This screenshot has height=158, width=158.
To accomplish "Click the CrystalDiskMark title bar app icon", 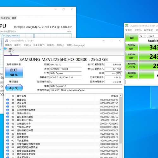I will tap(127, 26).
